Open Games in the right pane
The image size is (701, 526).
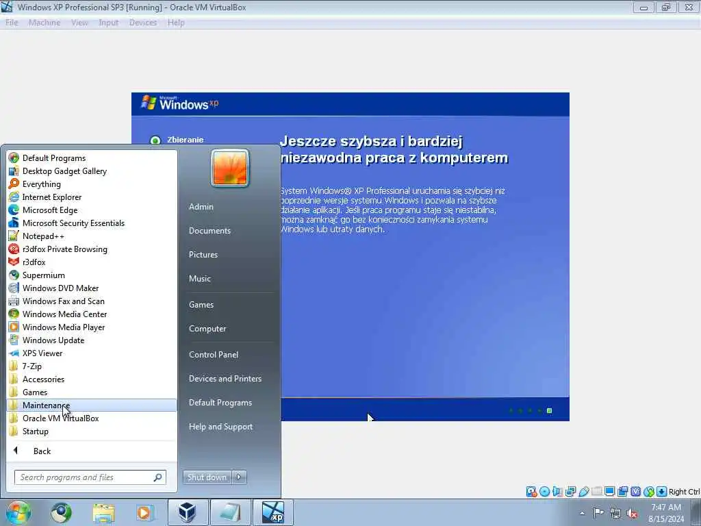[x=229, y=305]
